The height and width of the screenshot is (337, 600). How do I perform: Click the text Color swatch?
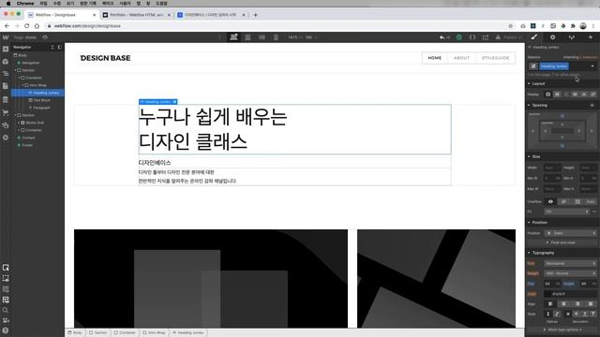click(547, 294)
